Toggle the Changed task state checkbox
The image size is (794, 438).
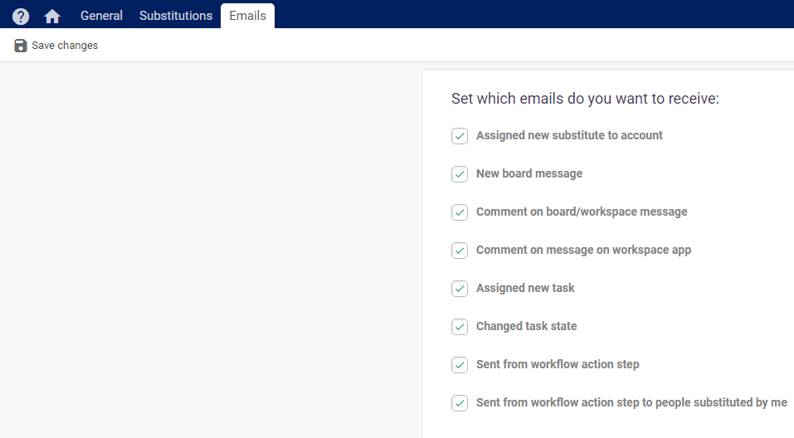tap(460, 327)
